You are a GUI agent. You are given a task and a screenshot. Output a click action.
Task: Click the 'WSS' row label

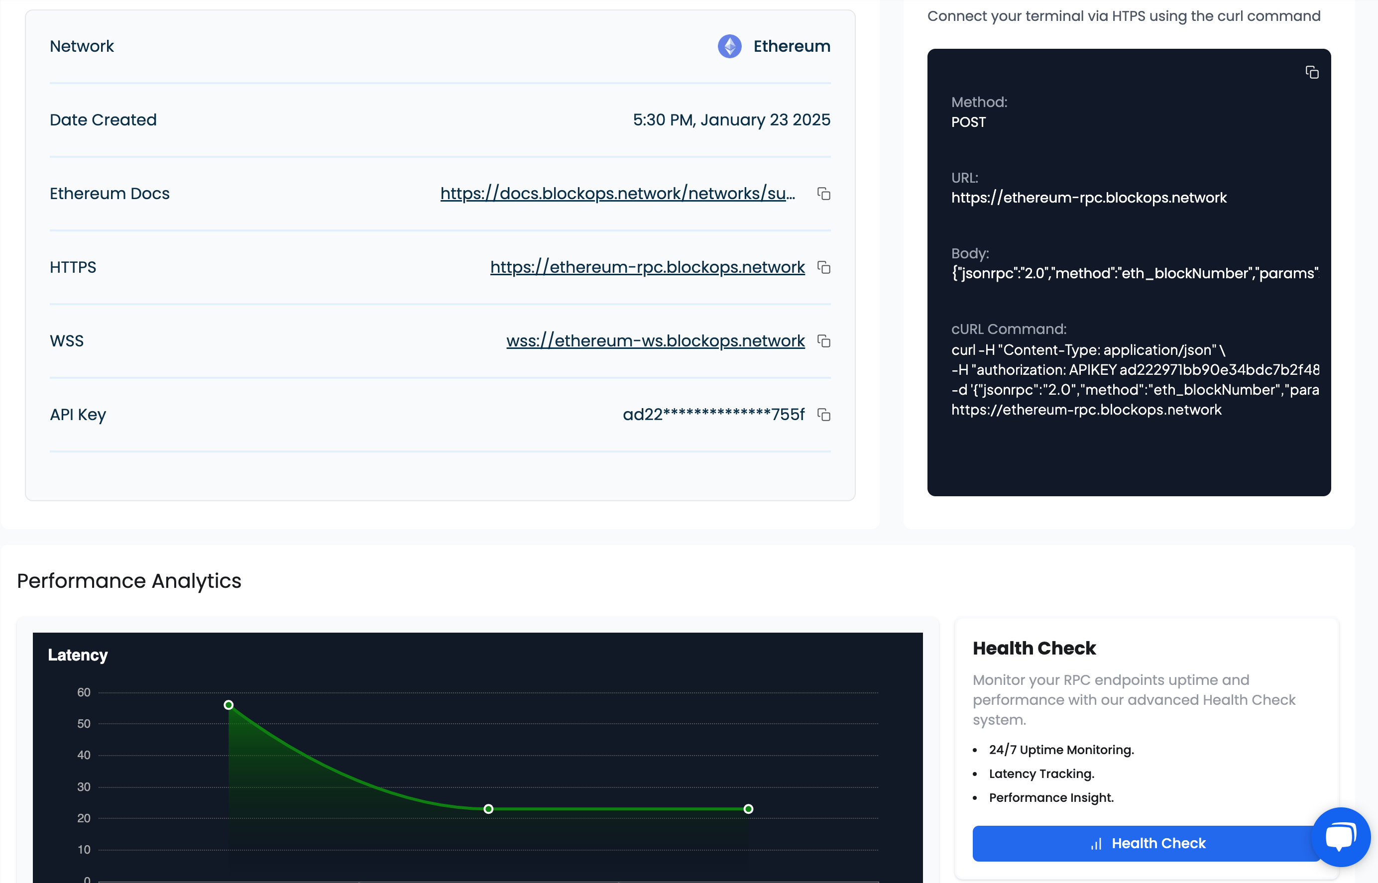click(x=67, y=341)
